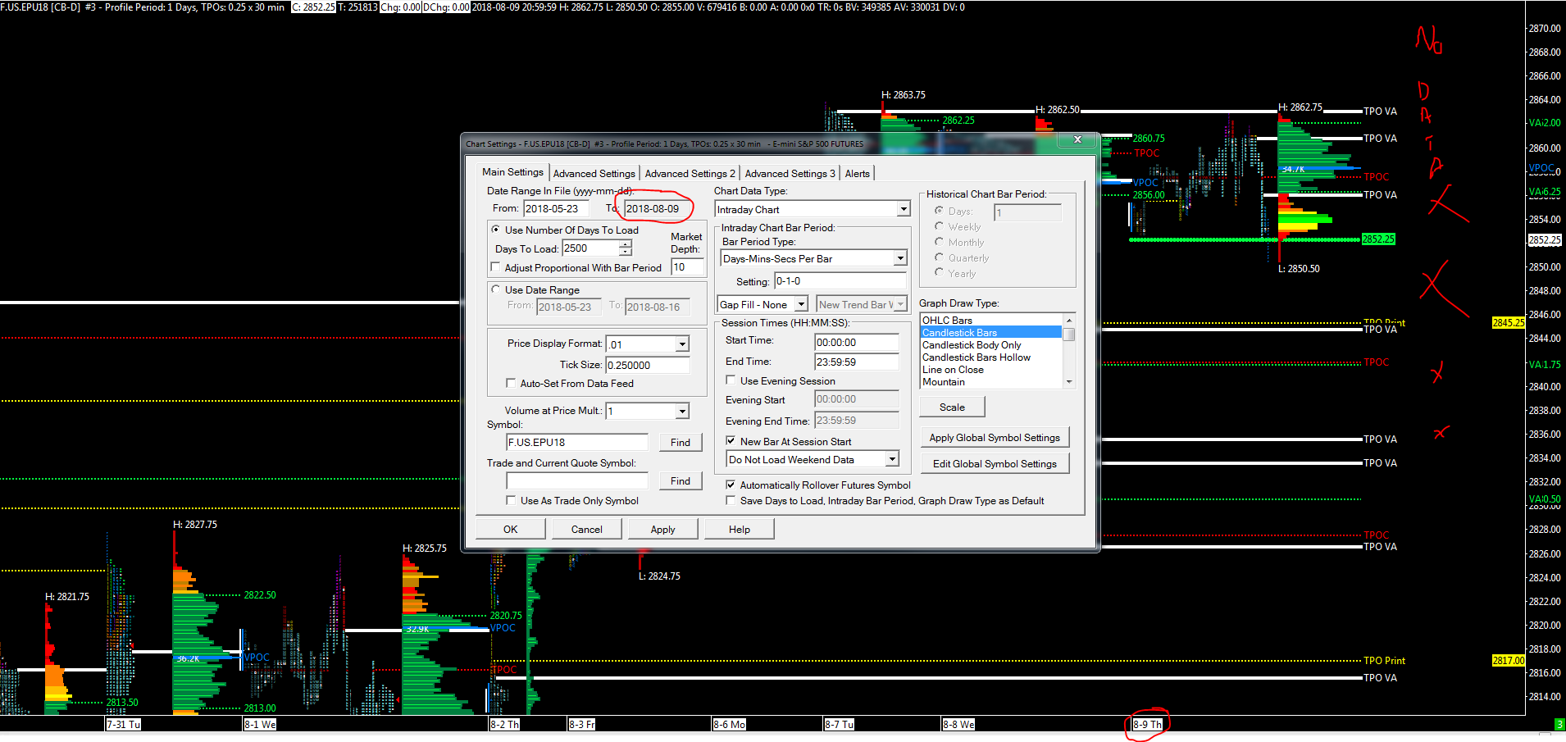Switch to the Advanced Settings 2 tab
1566x742 pixels.
690,174
